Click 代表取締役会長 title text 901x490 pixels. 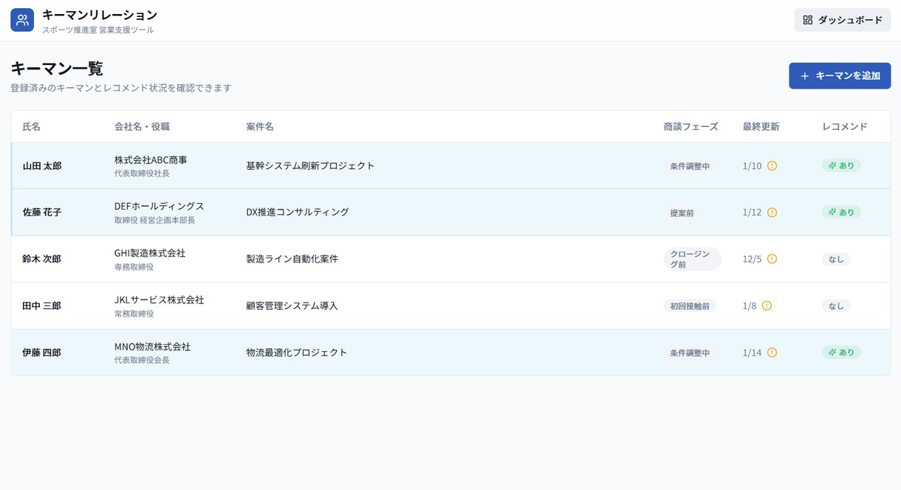(142, 361)
